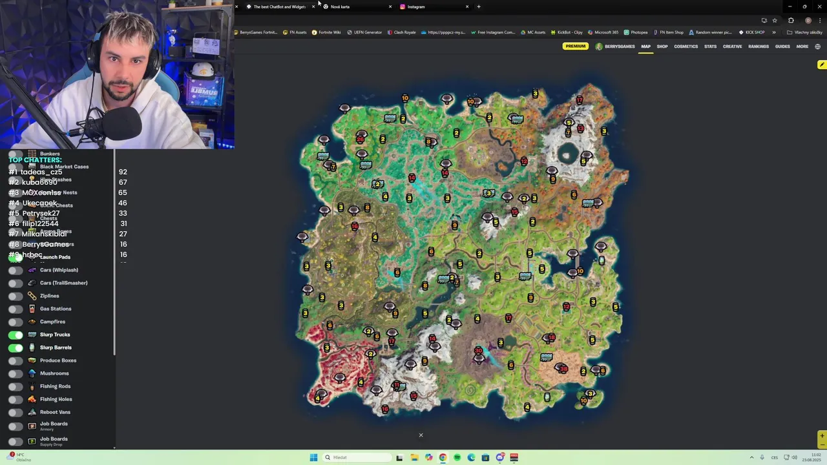Turn on the Reboot Vans toggle

(16, 412)
